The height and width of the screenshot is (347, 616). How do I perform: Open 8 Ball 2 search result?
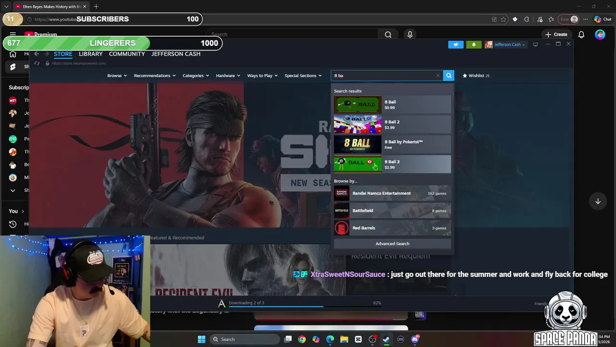click(x=392, y=124)
